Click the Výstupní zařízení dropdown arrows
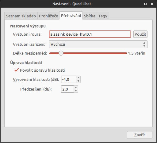Viewport: 157px width, 143px height. [144, 44]
